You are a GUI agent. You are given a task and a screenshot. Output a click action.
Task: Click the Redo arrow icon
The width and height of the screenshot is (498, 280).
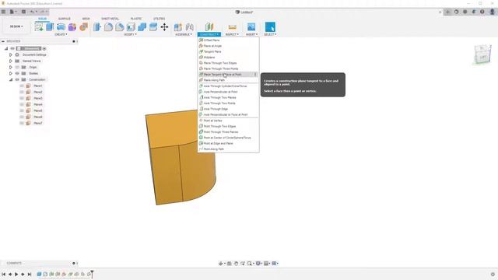coord(42,12)
